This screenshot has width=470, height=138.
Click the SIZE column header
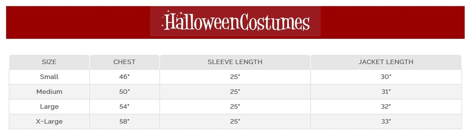pos(49,62)
